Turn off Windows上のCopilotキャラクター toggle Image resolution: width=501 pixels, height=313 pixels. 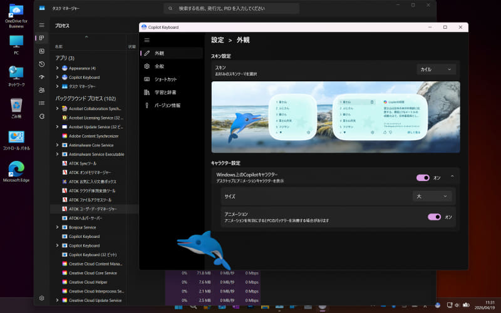(423, 178)
